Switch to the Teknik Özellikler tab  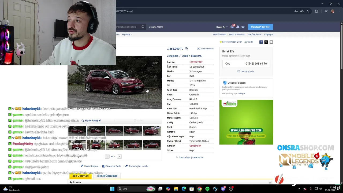click(x=107, y=176)
